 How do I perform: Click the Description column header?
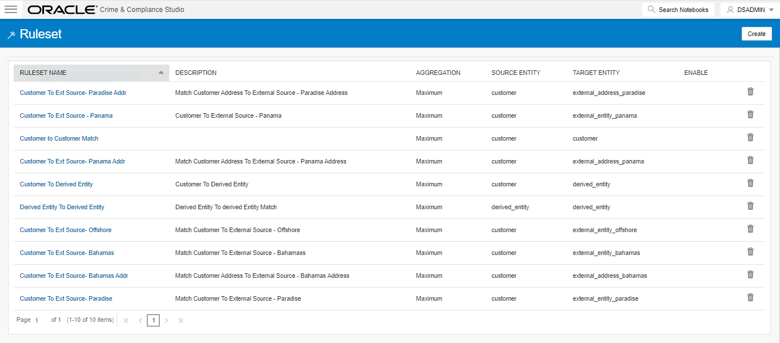coord(196,73)
